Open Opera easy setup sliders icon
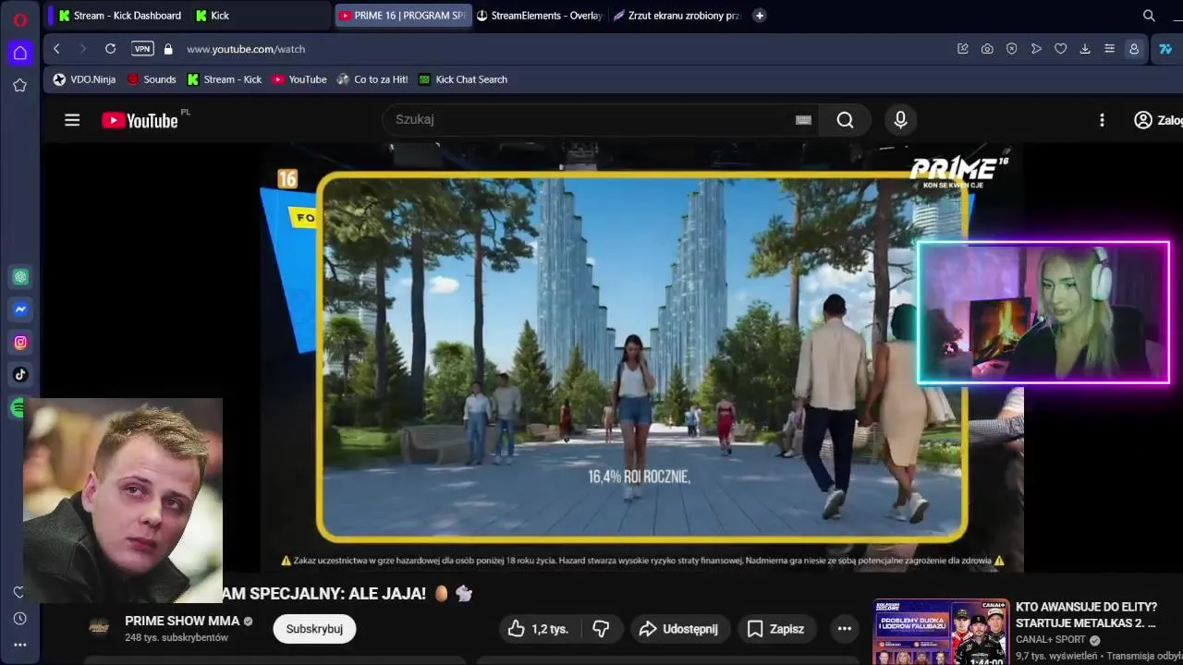The height and width of the screenshot is (665, 1183). click(1110, 49)
